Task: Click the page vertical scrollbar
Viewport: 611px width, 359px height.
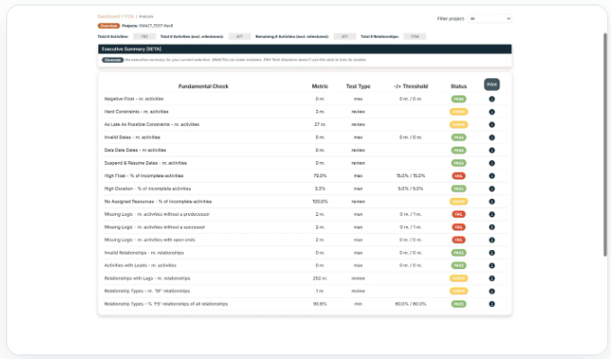Action: coord(606,144)
